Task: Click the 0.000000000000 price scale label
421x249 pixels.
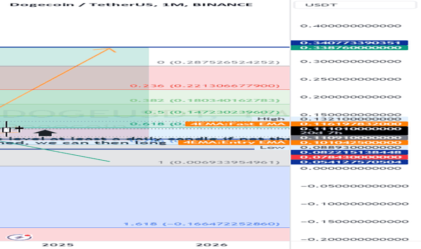Action: point(351,168)
